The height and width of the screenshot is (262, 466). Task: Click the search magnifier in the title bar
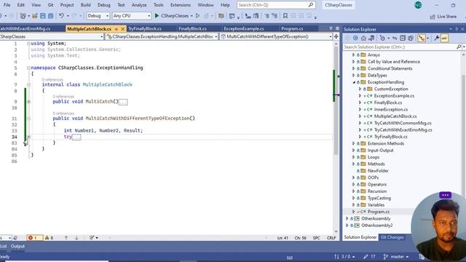click(311, 5)
